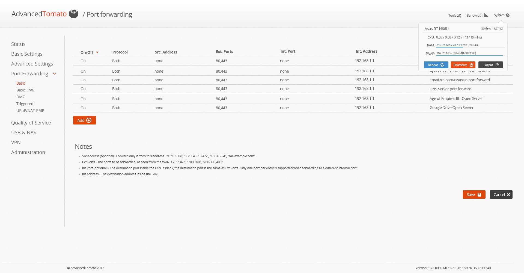Open the DMZ submenu item
Viewport: 524px width, 273px height.
20,97
